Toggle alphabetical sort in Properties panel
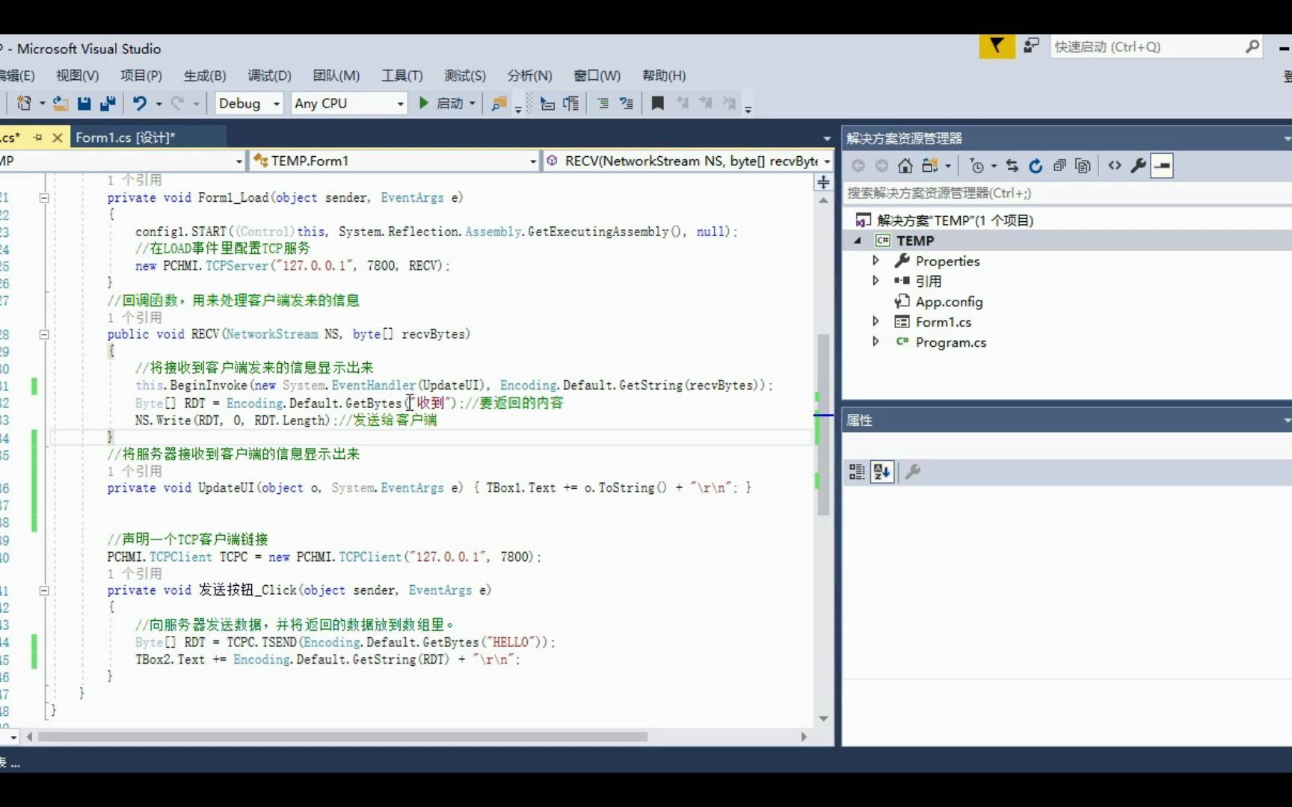 coord(882,471)
